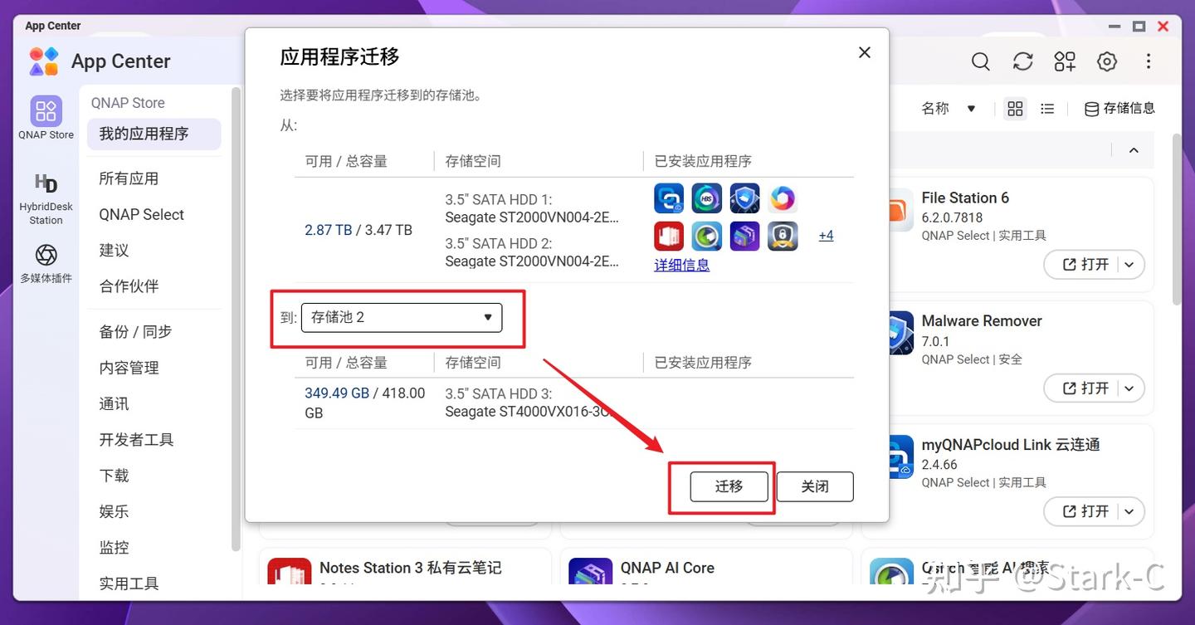
Task: Open the 详细信息 link
Action: [x=682, y=266]
